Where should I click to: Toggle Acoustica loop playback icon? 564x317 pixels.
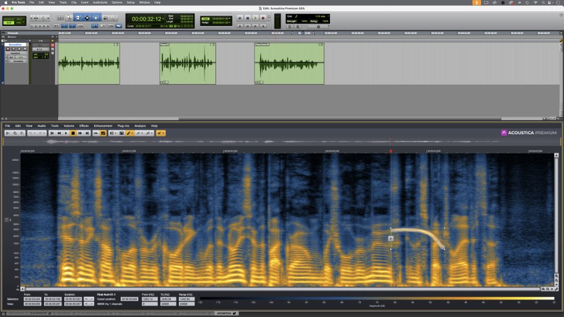pos(96,133)
